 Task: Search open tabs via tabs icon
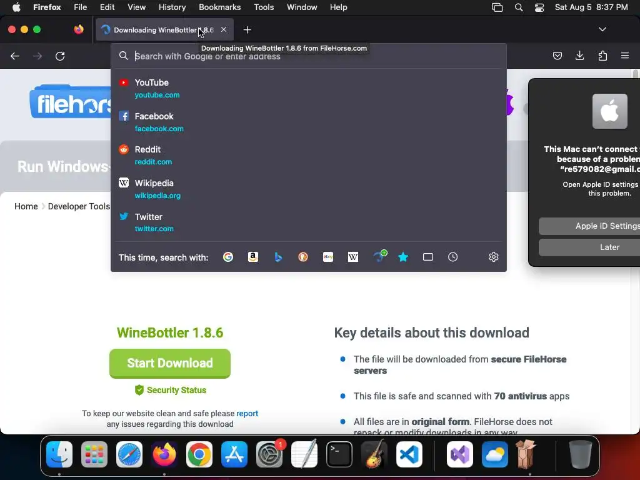click(428, 257)
